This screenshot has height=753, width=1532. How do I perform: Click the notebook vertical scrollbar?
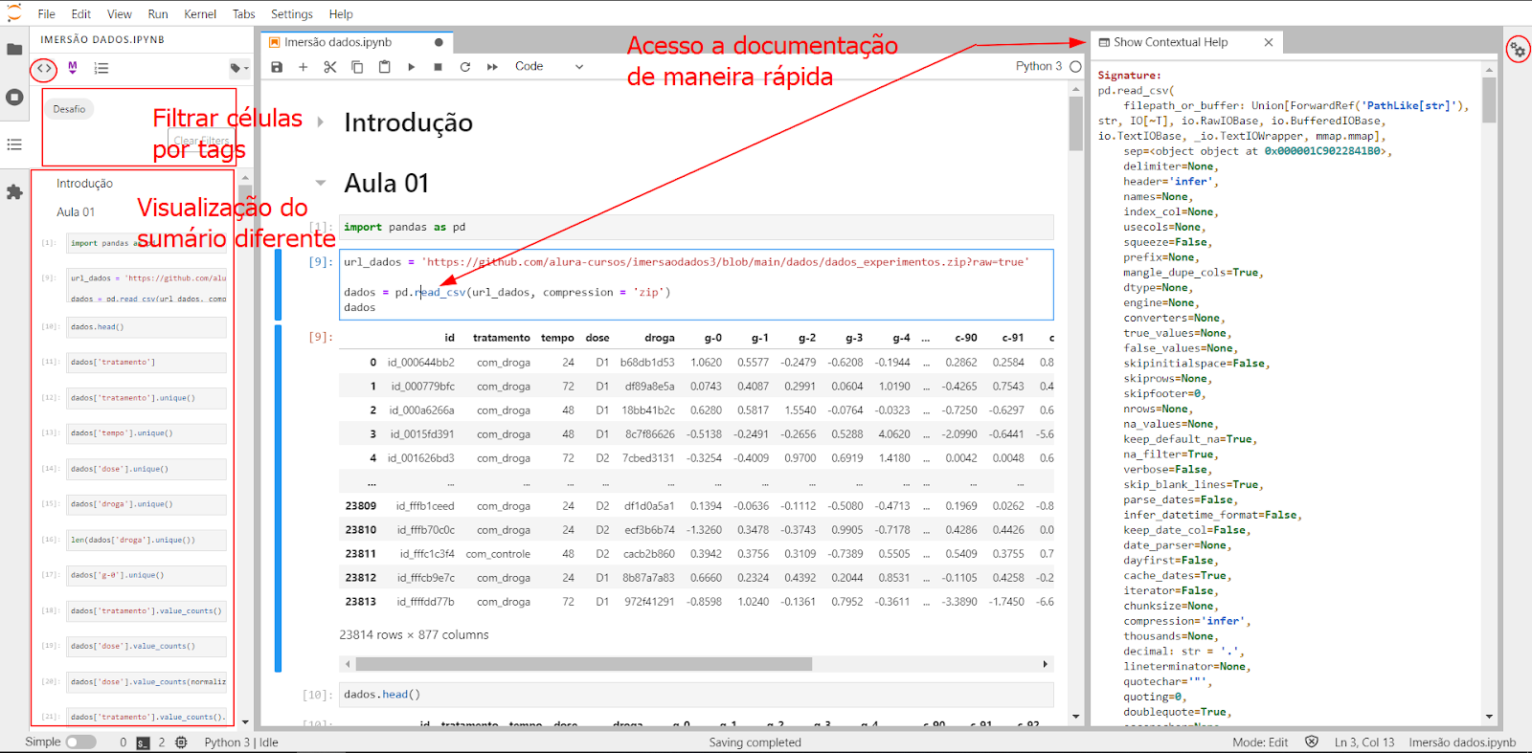pyautogui.click(x=1076, y=124)
